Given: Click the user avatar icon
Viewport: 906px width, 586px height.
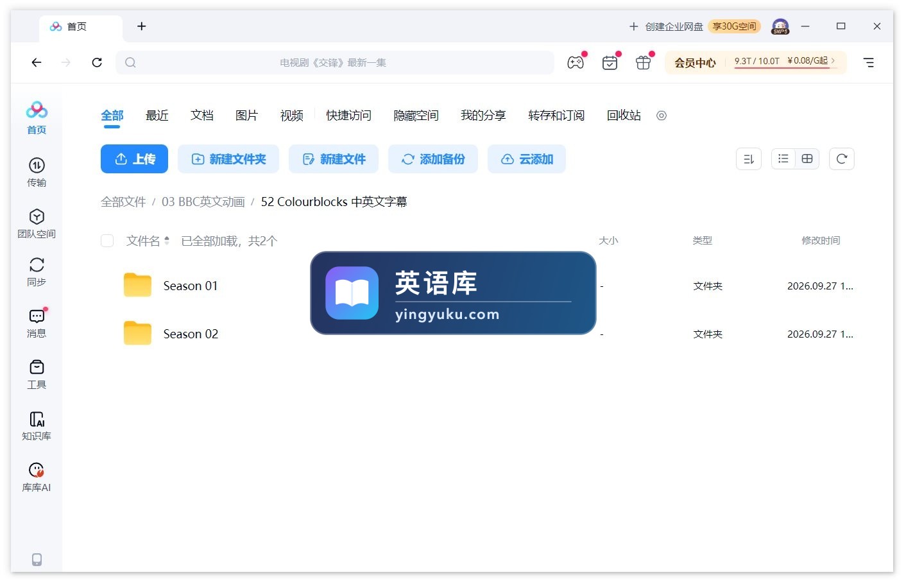Looking at the screenshot, I should coord(780,26).
